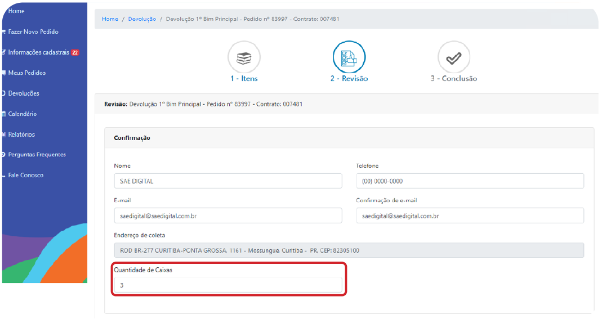Open Meus Pedidos page
602x328 pixels.
click(x=27, y=73)
